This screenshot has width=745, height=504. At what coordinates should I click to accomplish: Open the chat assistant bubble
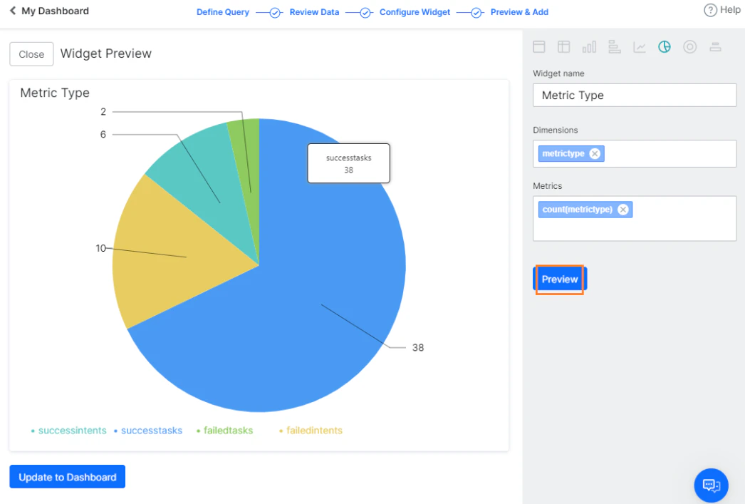(711, 485)
